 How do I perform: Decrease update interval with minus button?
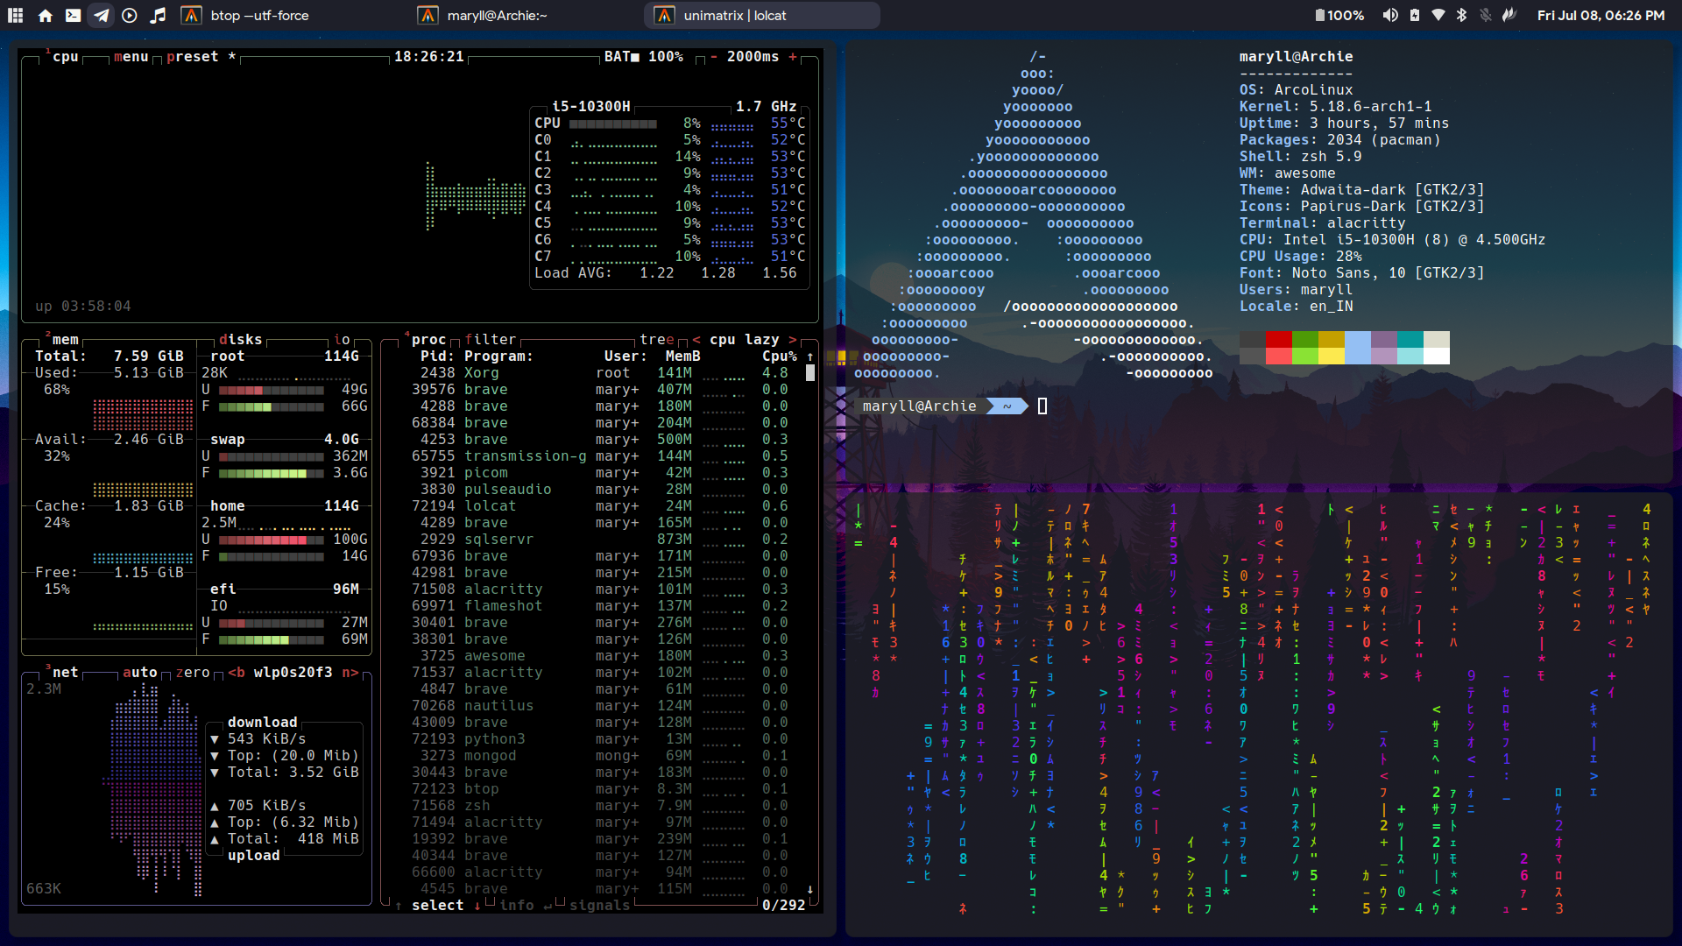713,56
